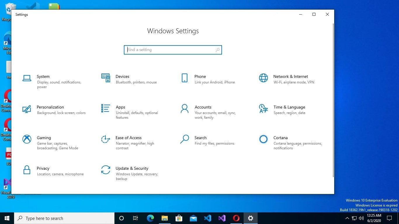Open Gaming settings via Xbox icon

coord(27,139)
